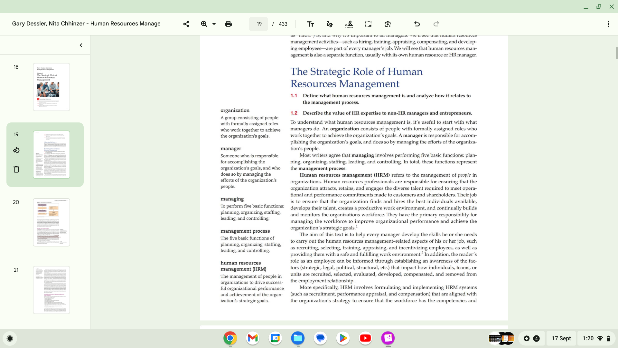Delete page 19 with the trash icon
Image resolution: width=618 pixels, height=348 pixels.
click(16, 169)
